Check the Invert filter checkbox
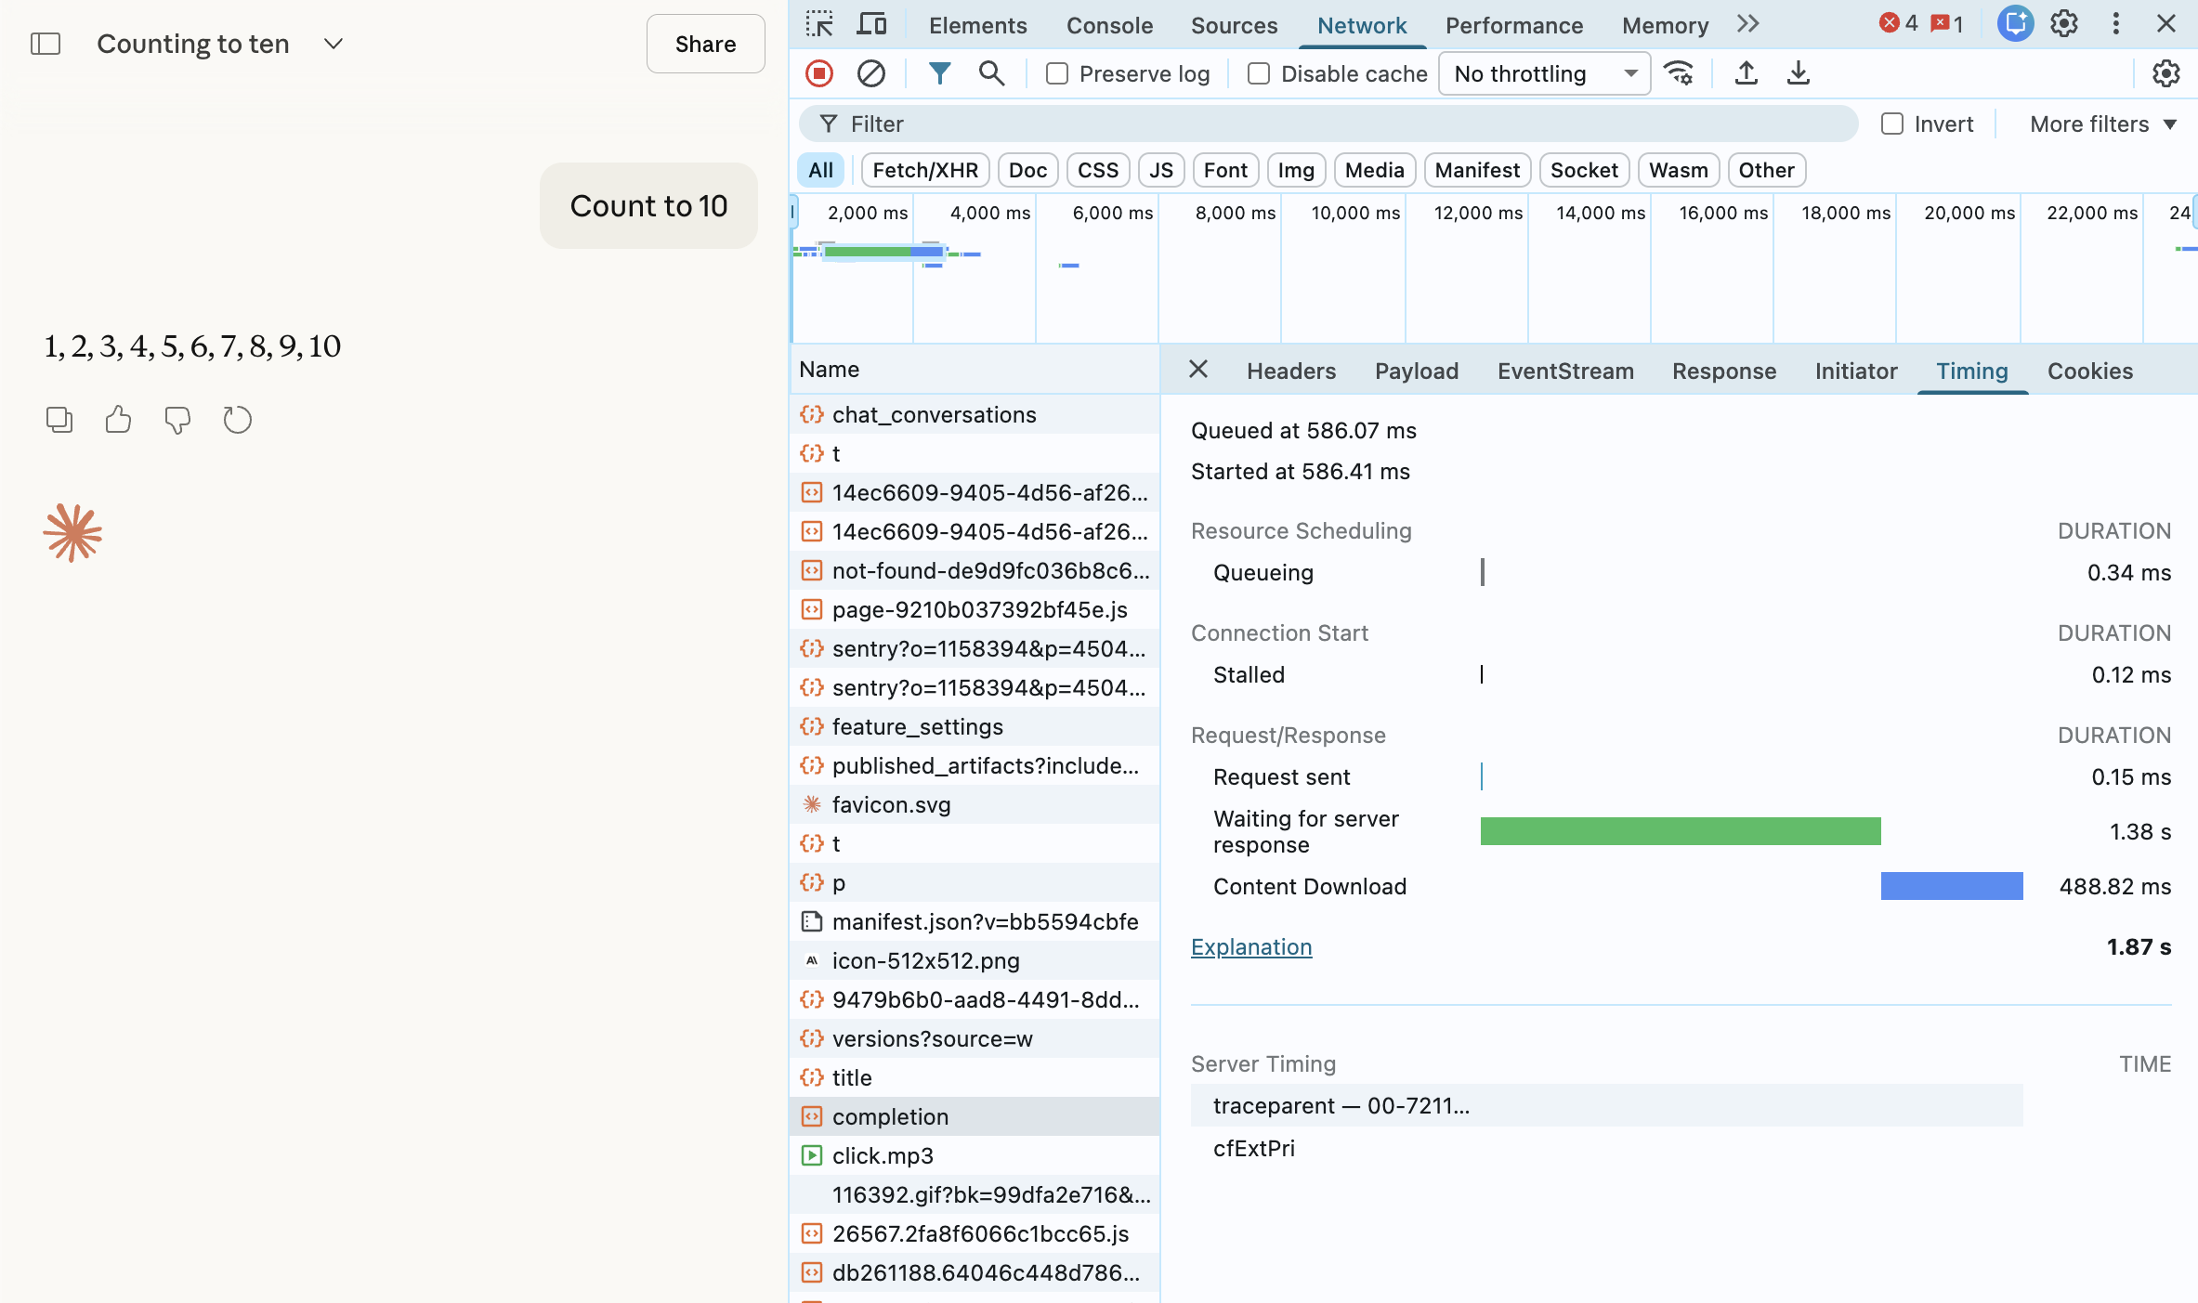The image size is (2198, 1303). click(x=1891, y=124)
